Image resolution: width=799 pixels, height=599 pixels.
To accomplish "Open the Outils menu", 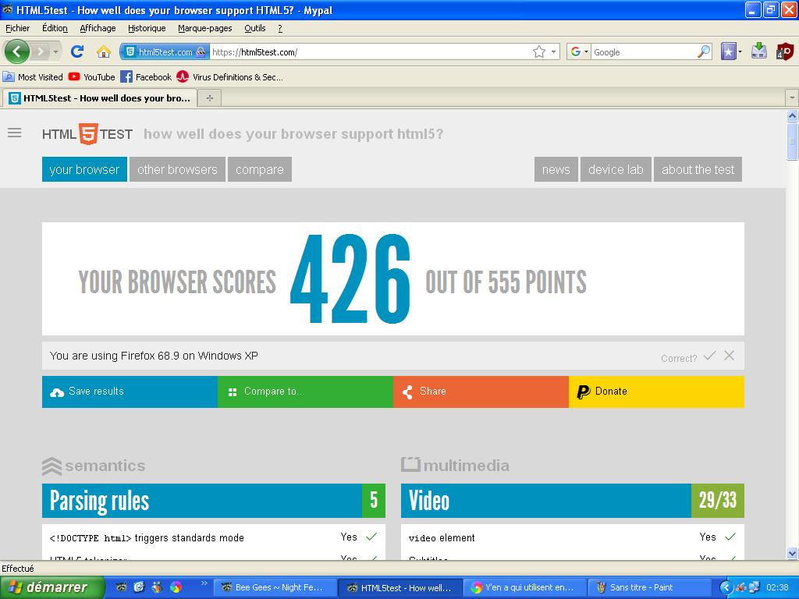I will point(255,28).
